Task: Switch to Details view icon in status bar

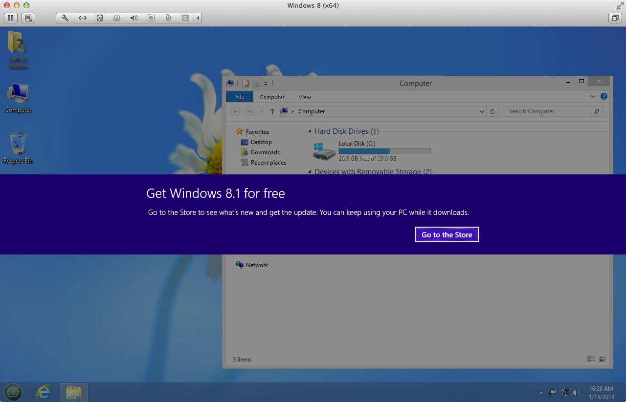Action: coord(591,359)
